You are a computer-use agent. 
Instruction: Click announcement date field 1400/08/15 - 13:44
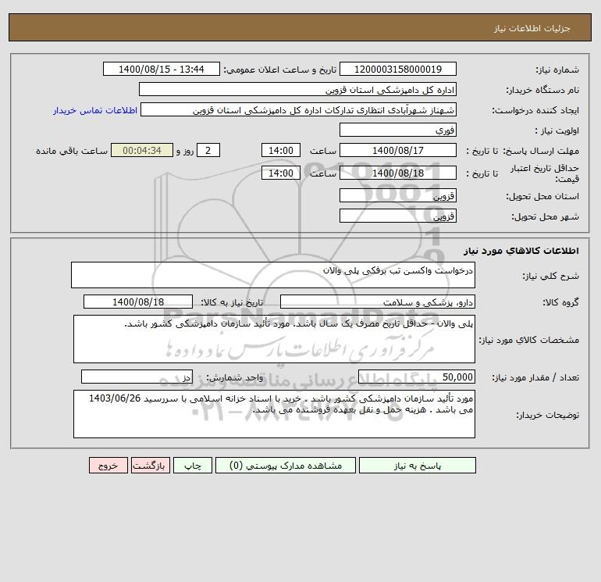tap(162, 69)
